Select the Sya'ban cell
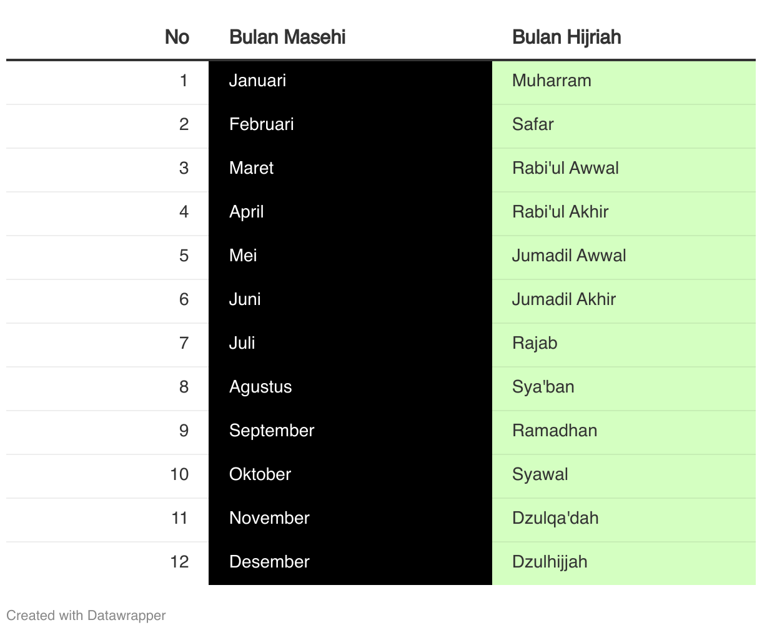The height and width of the screenshot is (630, 762). pos(543,387)
